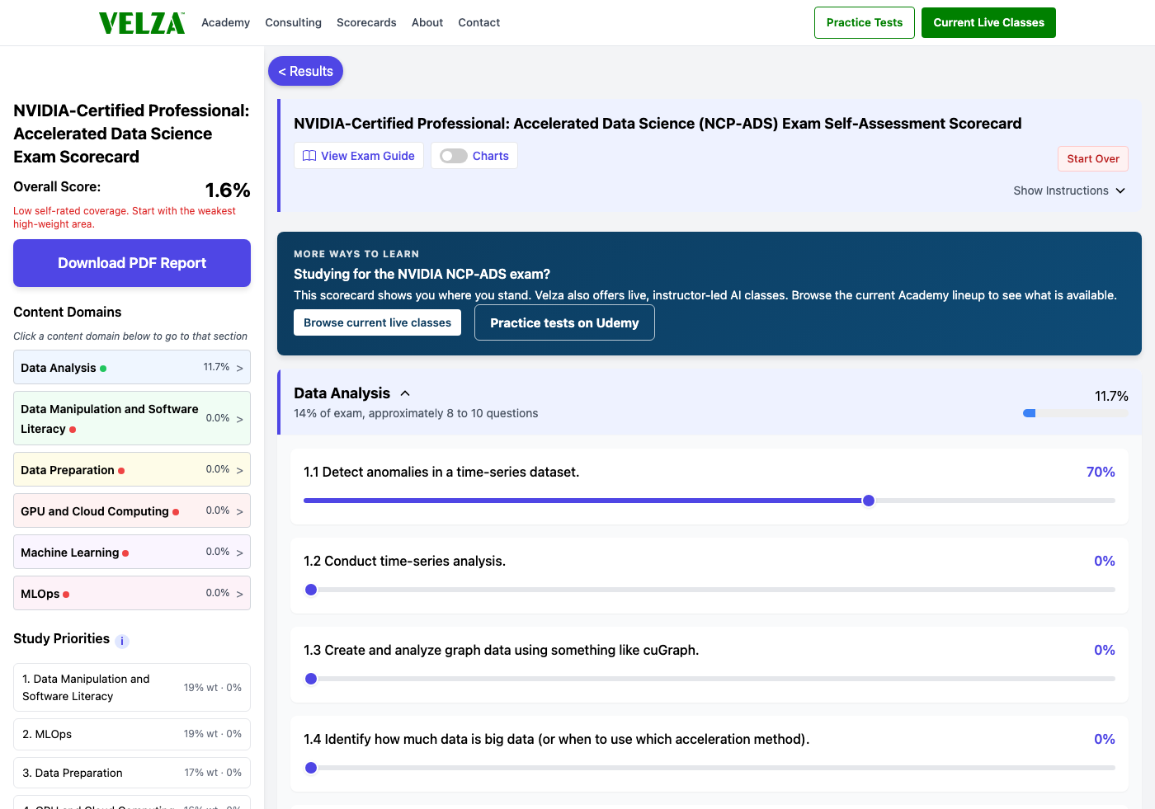1155x809 pixels.
Task: Click the VELZA logo
Action: point(142,23)
